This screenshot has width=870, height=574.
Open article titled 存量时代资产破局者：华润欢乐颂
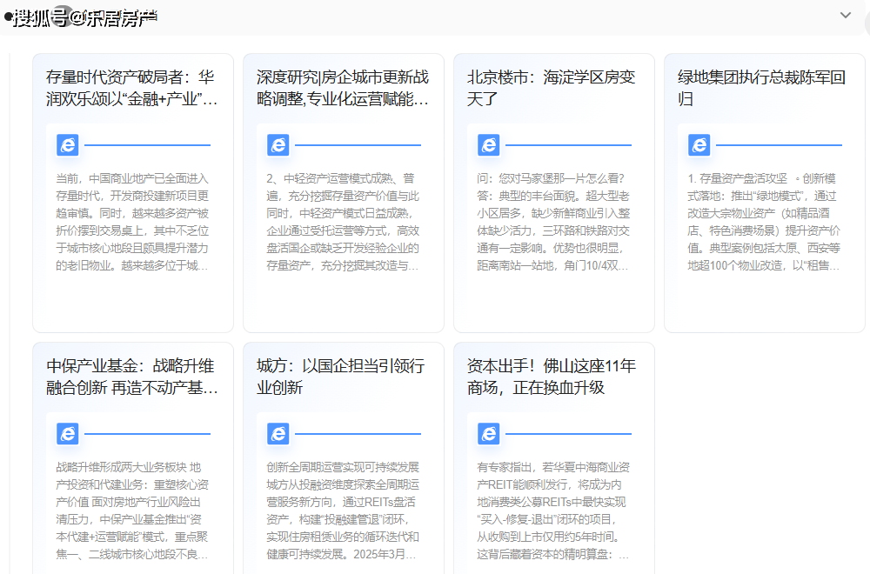(x=132, y=88)
